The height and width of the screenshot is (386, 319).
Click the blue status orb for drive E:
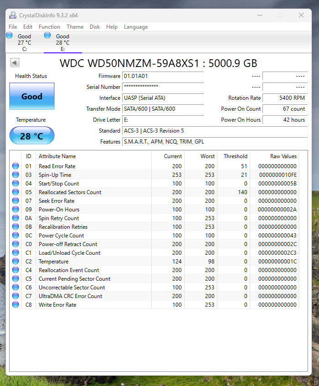point(47,36)
